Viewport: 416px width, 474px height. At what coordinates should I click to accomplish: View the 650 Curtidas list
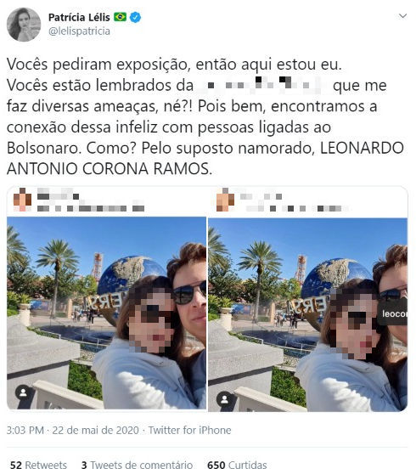click(237, 465)
